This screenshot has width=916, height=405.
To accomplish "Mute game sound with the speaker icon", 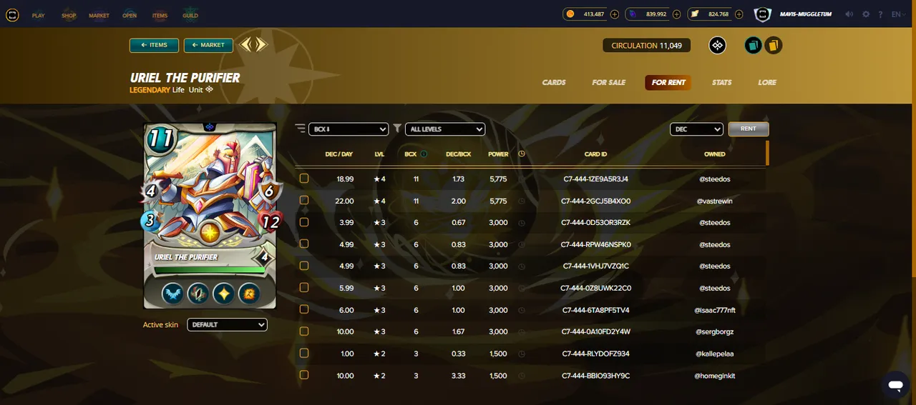I will (x=849, y=14).
